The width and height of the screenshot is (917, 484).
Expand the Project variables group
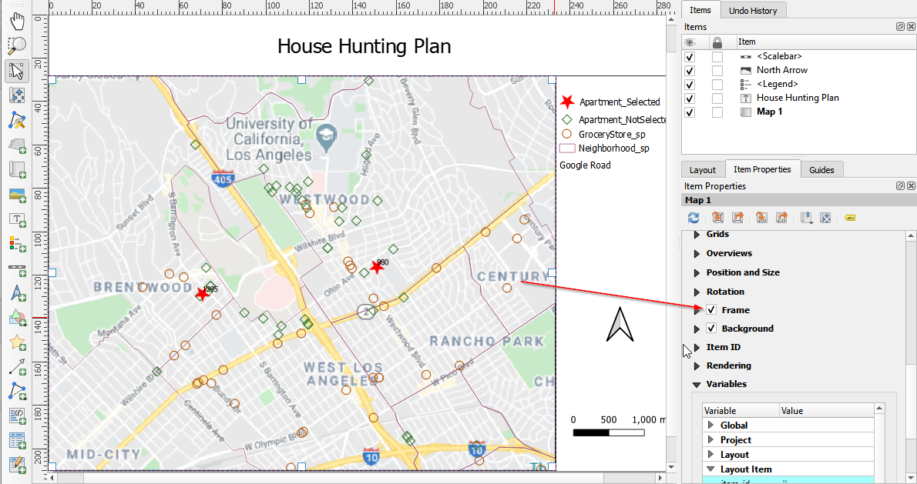coord(710,439)
